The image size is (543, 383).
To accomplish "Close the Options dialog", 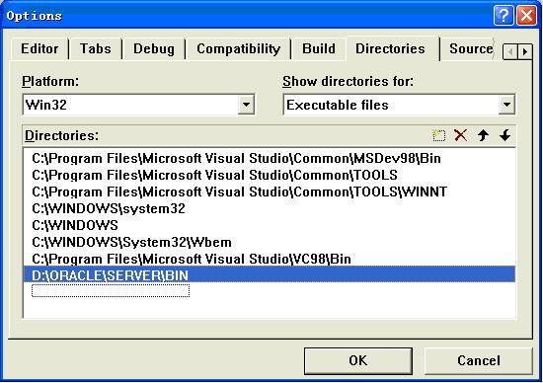I will click(527, 16).
